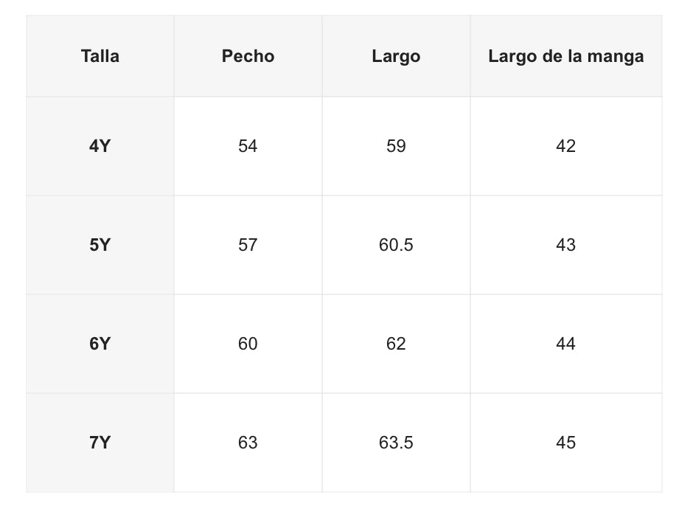
Task: Click sleeve length value 44
Action: 565,344
